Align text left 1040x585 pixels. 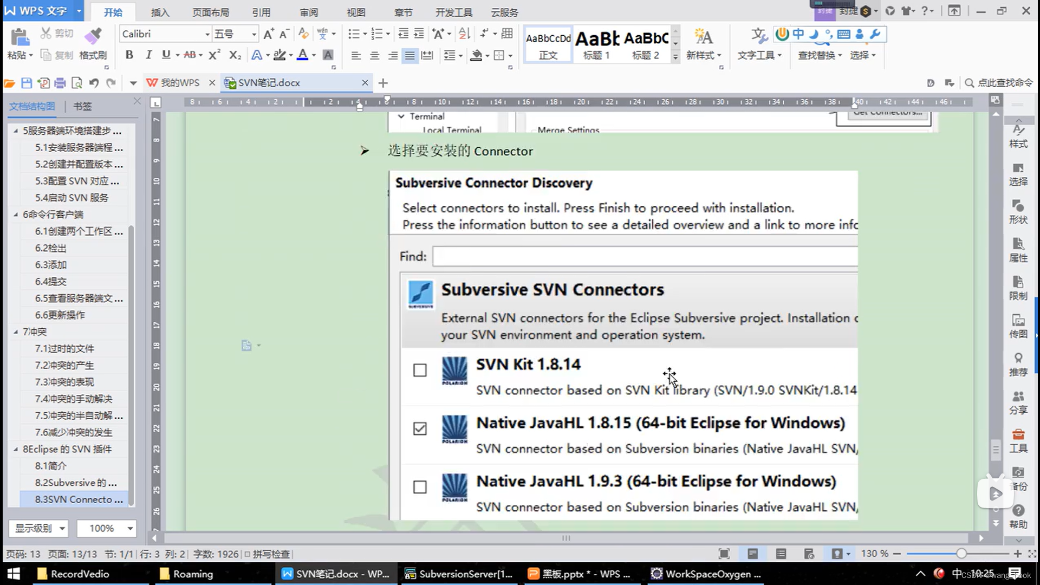[x=356, y=55]
